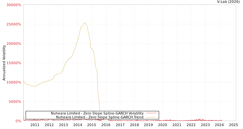Click the 2024 x-axis label
Screen dimensions: 243x129
pyautogui.click(x=219, y=125)
